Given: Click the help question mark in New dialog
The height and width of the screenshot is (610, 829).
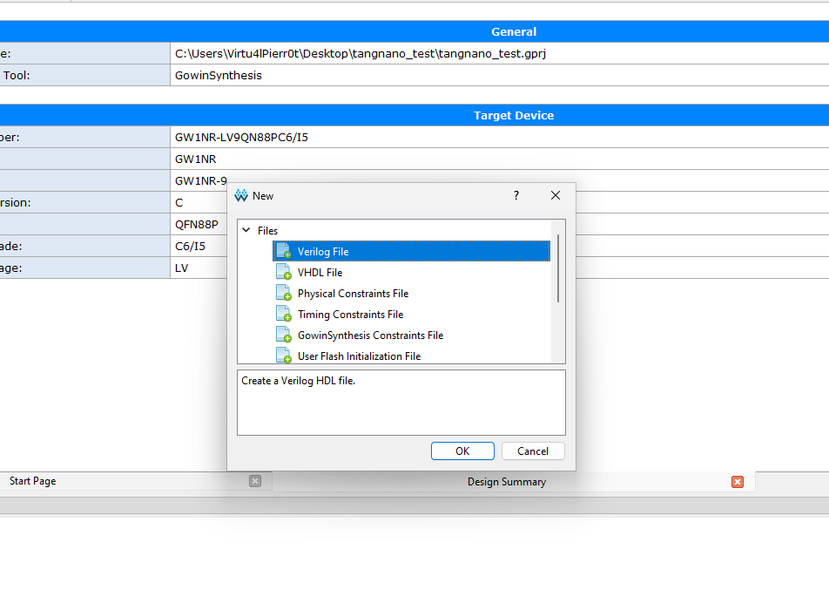Looking at the screenshot, I should click(516, 195).
